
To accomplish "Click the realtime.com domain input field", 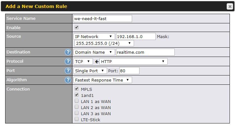I will pos(145,52).
